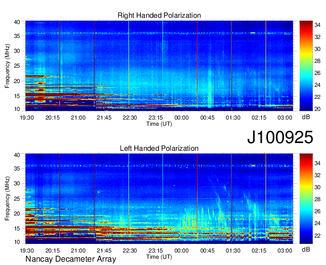The image size is (326, 265).
Task: Click the 'Right Handed Polarization' plot title
Action: pos(159,15)
